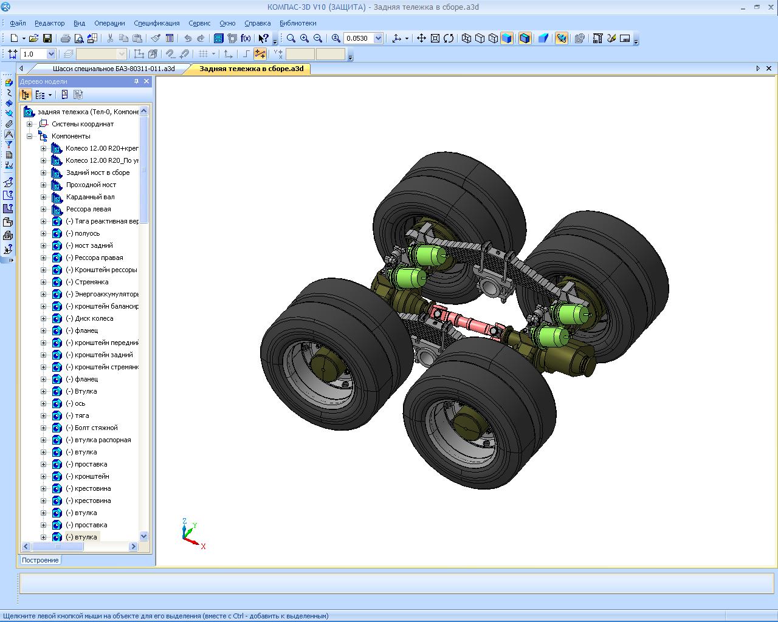Viewport: 778px width, 622px height.
Task: Click the model tree scroll down arrow
Action: pyautogui.click(x=144, y=536)
